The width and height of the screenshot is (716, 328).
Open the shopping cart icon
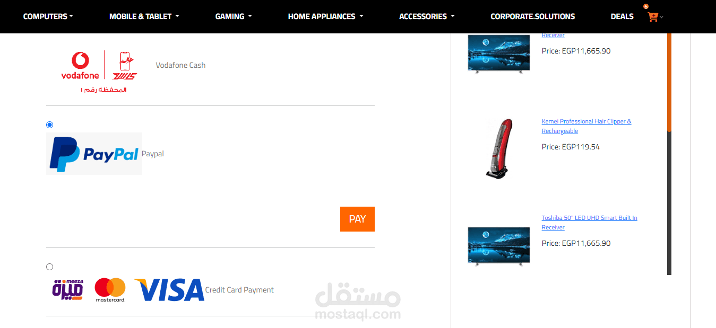653,16
